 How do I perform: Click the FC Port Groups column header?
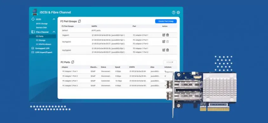tap(68, 26)
